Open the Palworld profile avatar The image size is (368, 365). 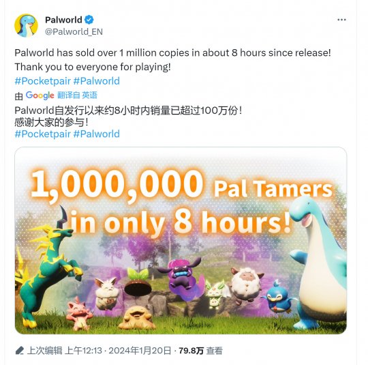(26, 25)
